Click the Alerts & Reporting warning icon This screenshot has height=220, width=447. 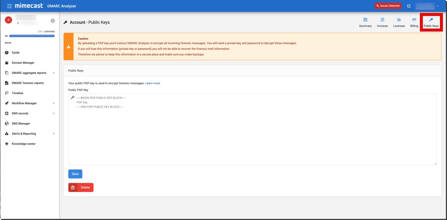(7, 134)
